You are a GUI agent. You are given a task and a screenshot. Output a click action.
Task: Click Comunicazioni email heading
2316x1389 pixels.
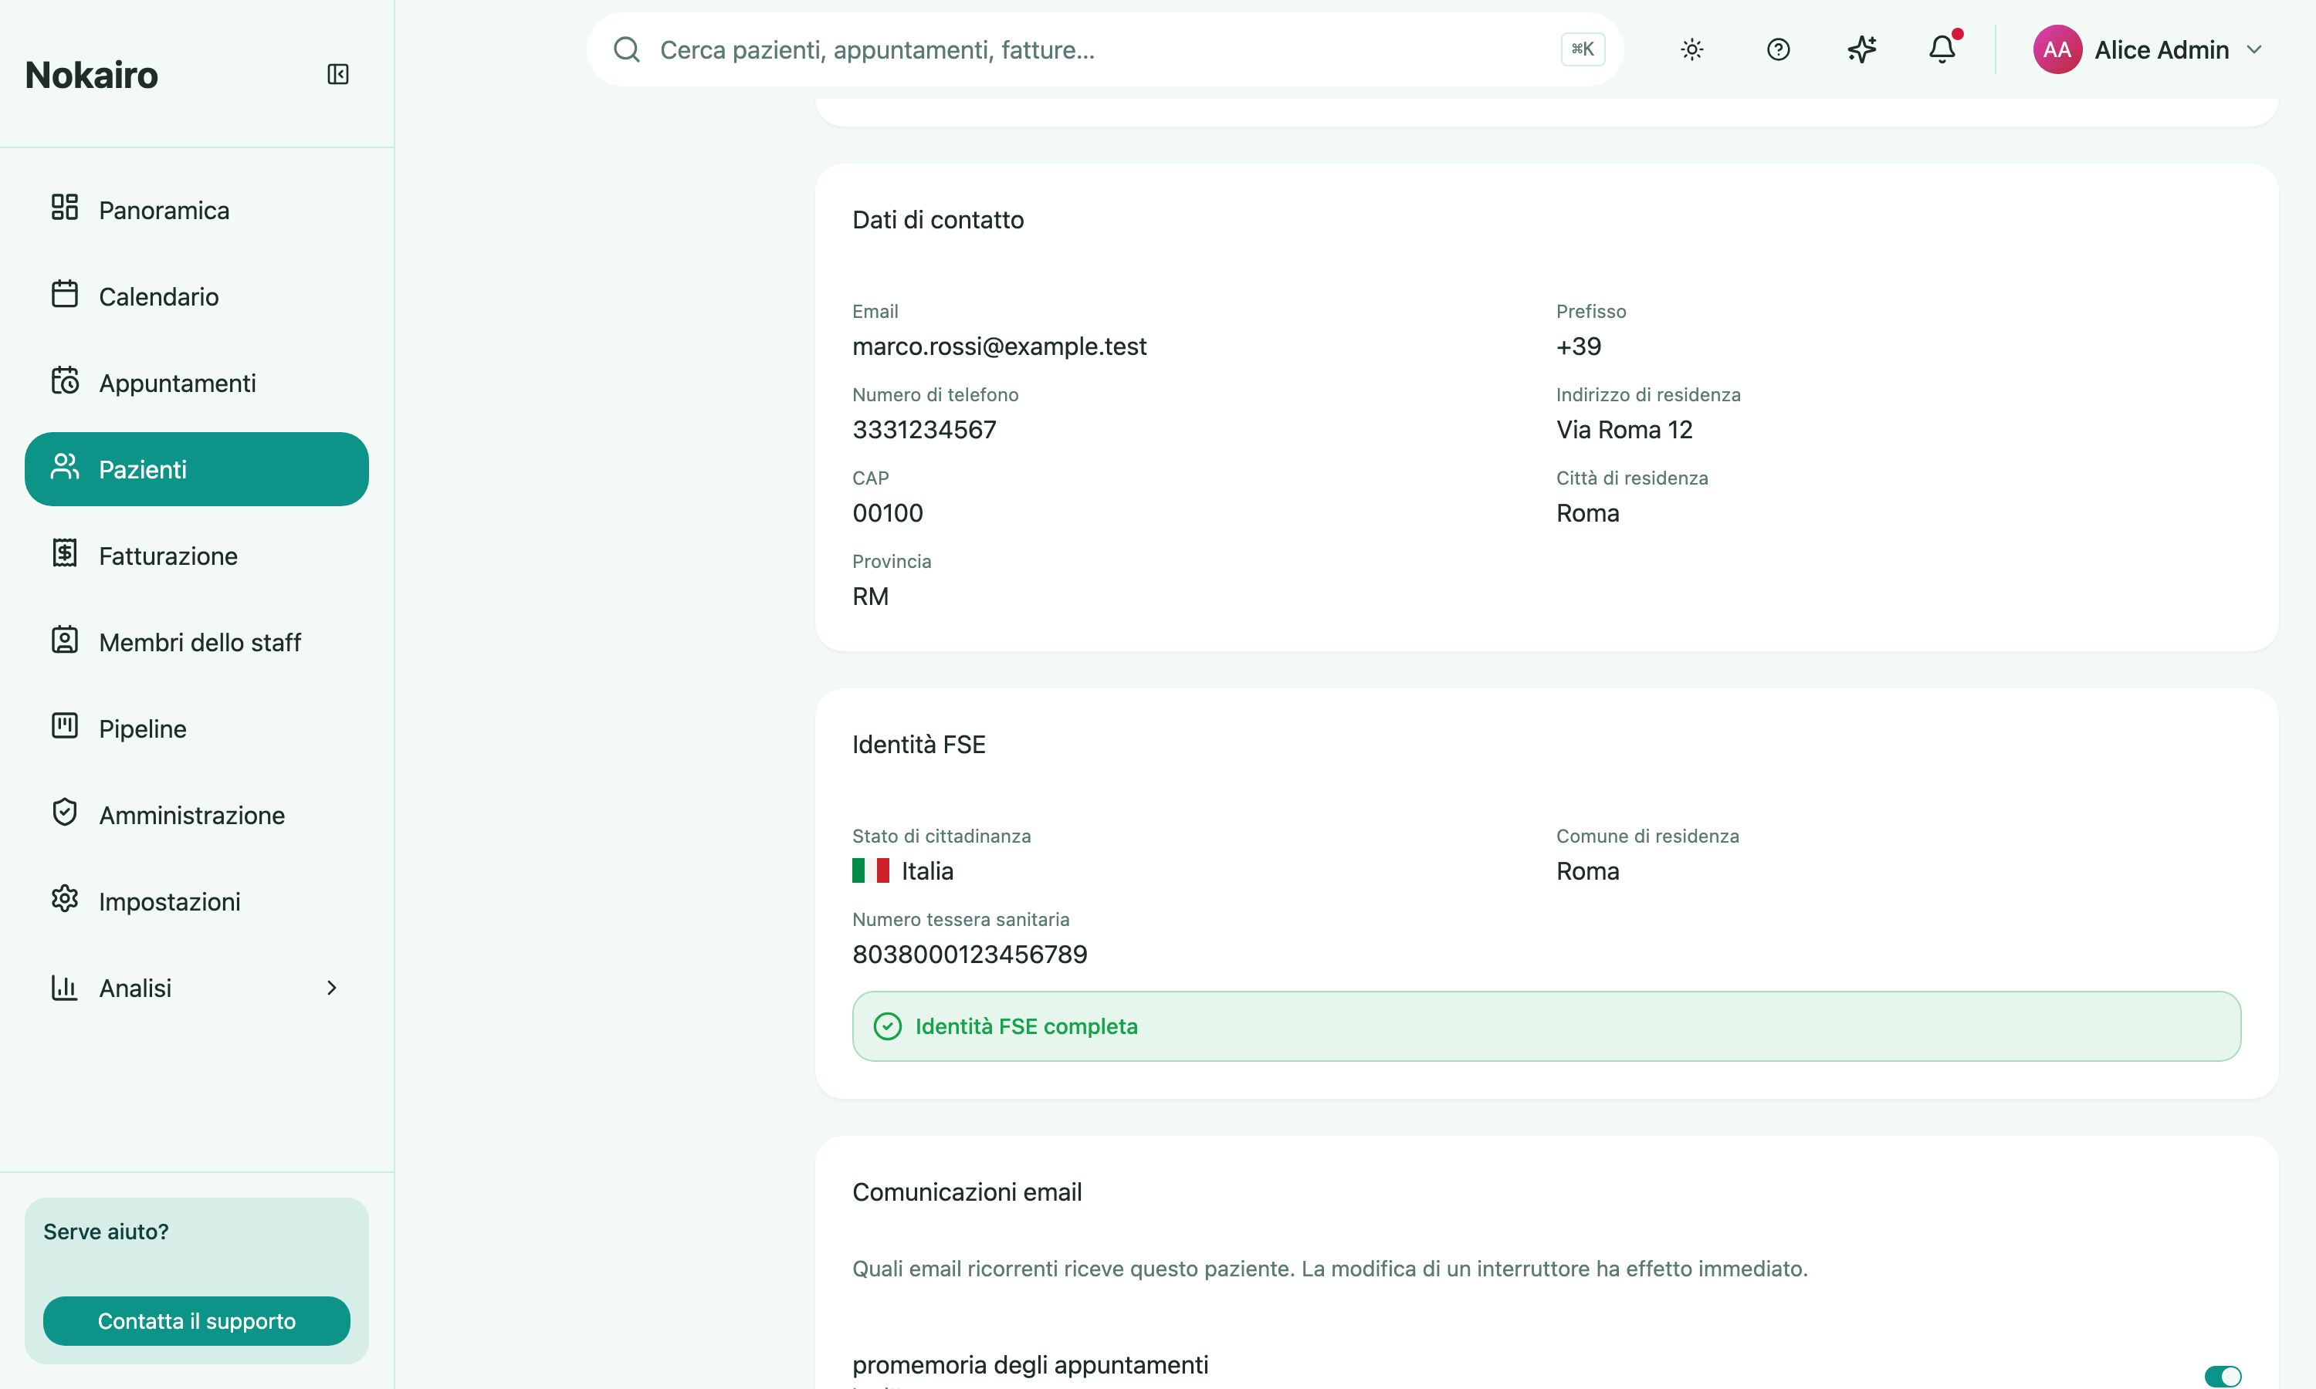coord(966,1191)
